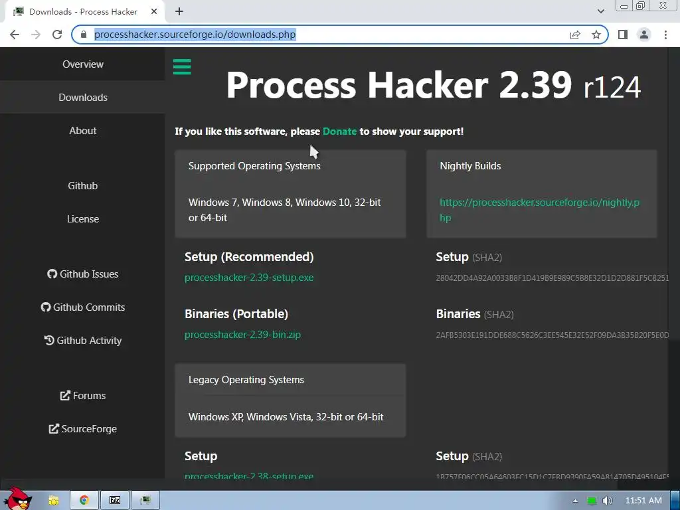Open Github Commits link
The width and height of the screenshot is (680, 510).
tap(83, 307)
